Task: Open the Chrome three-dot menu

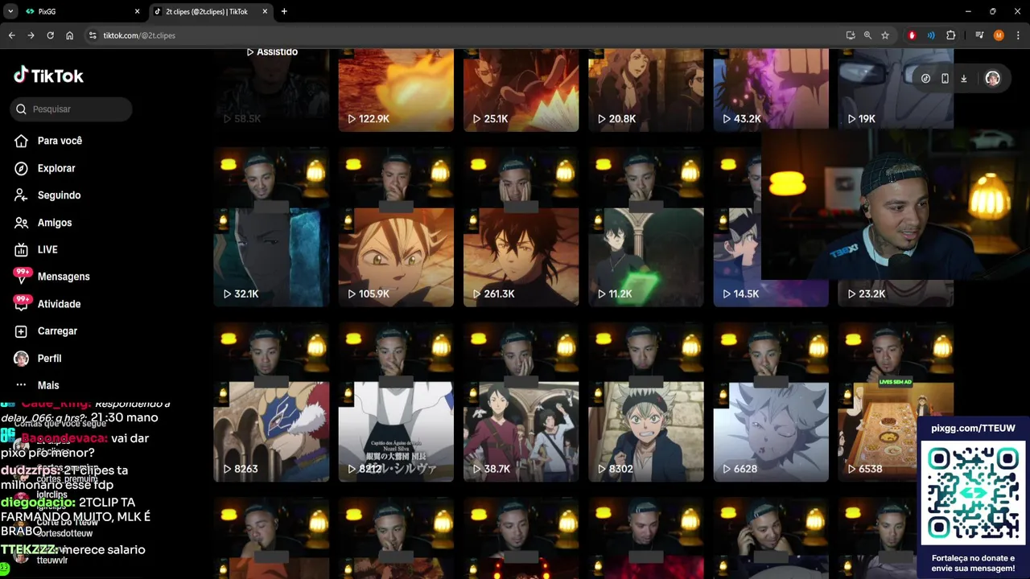Action: pyautogui.click(x=1017, y=35)
